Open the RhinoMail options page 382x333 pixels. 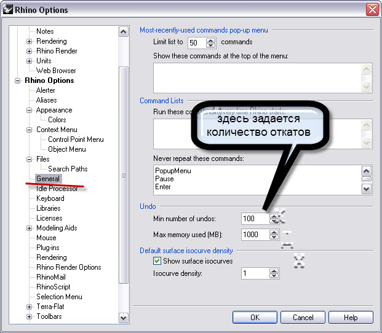pos(51,277)
